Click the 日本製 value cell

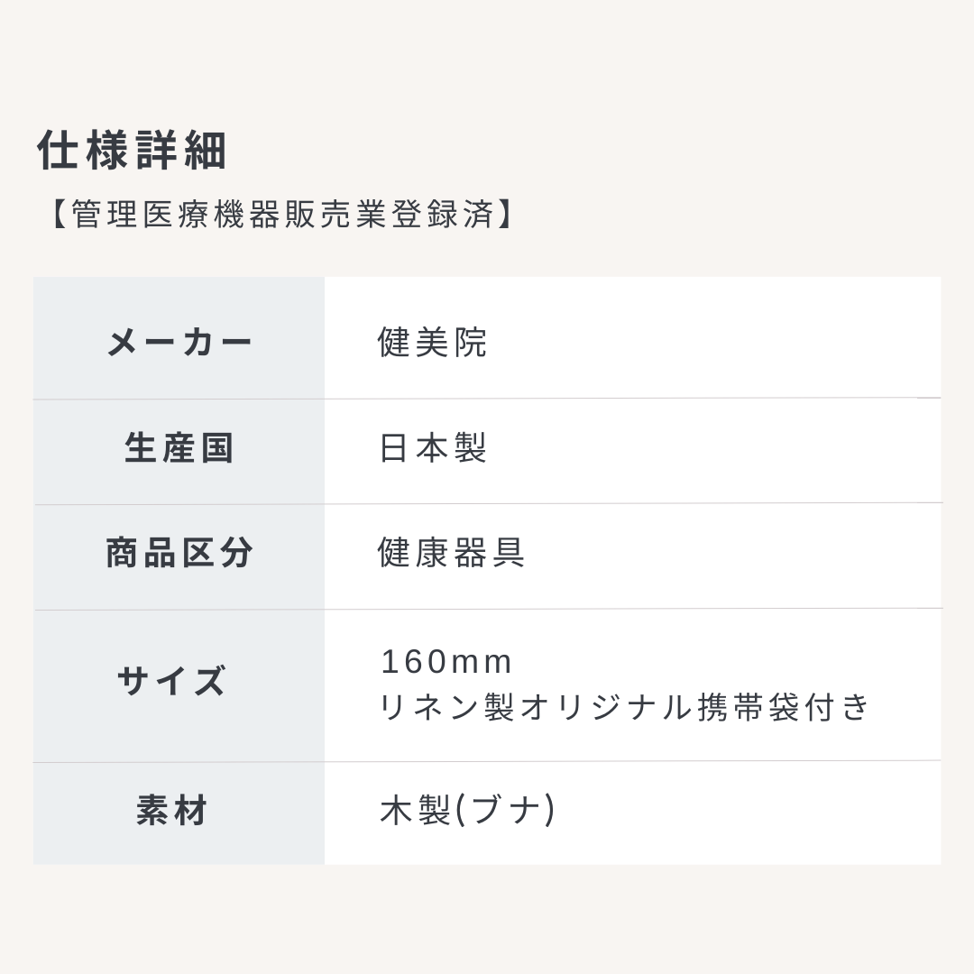tap(432, 448)
